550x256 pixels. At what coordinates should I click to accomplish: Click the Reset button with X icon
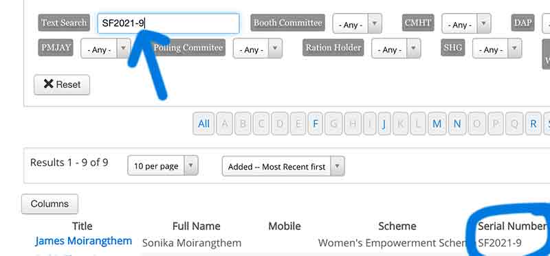point(62,84)
